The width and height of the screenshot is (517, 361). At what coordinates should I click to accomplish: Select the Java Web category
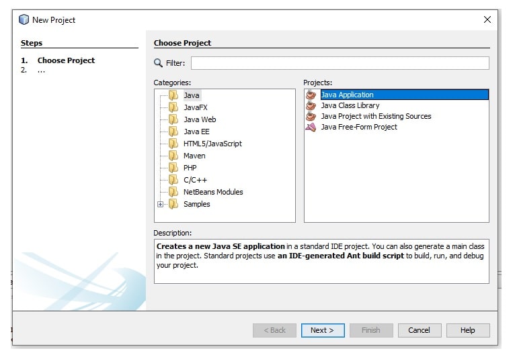tap(200, 119)
